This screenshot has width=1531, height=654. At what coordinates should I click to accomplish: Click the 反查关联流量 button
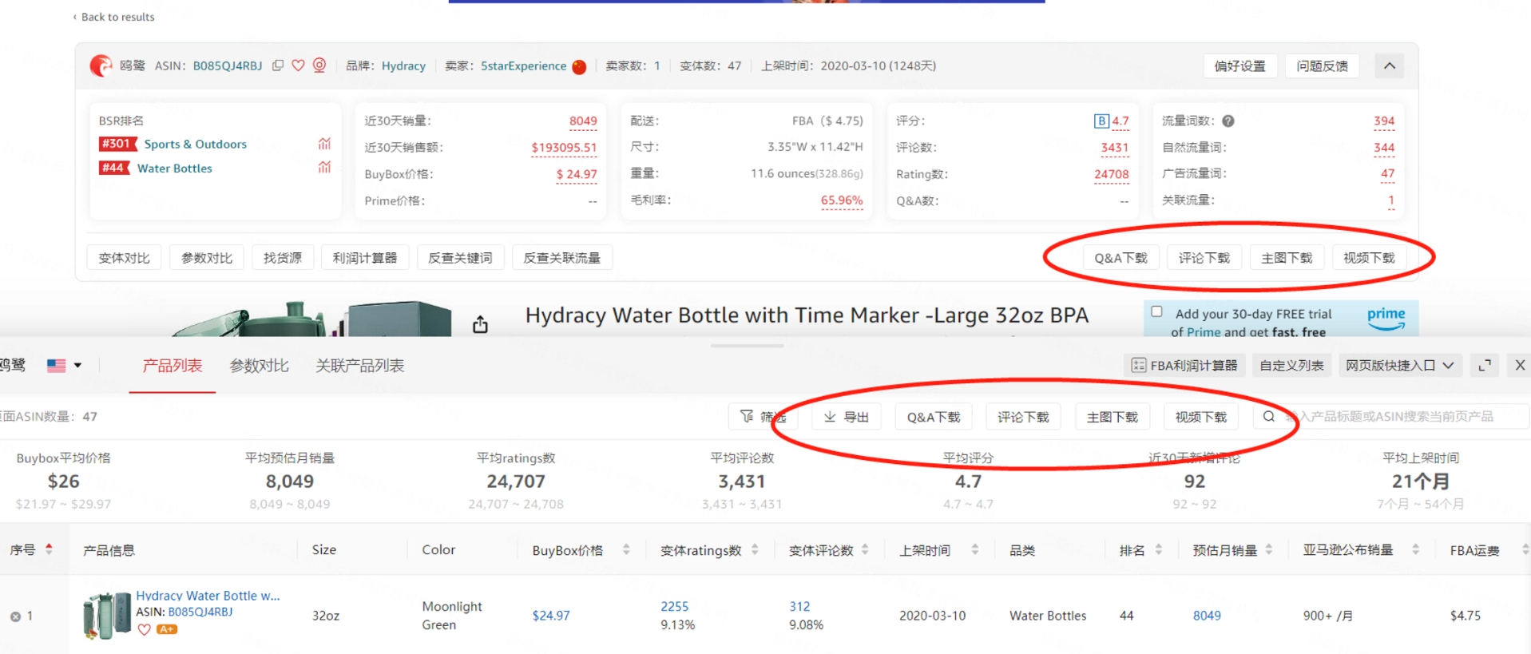pyautogui.click(x=561, y=258)
